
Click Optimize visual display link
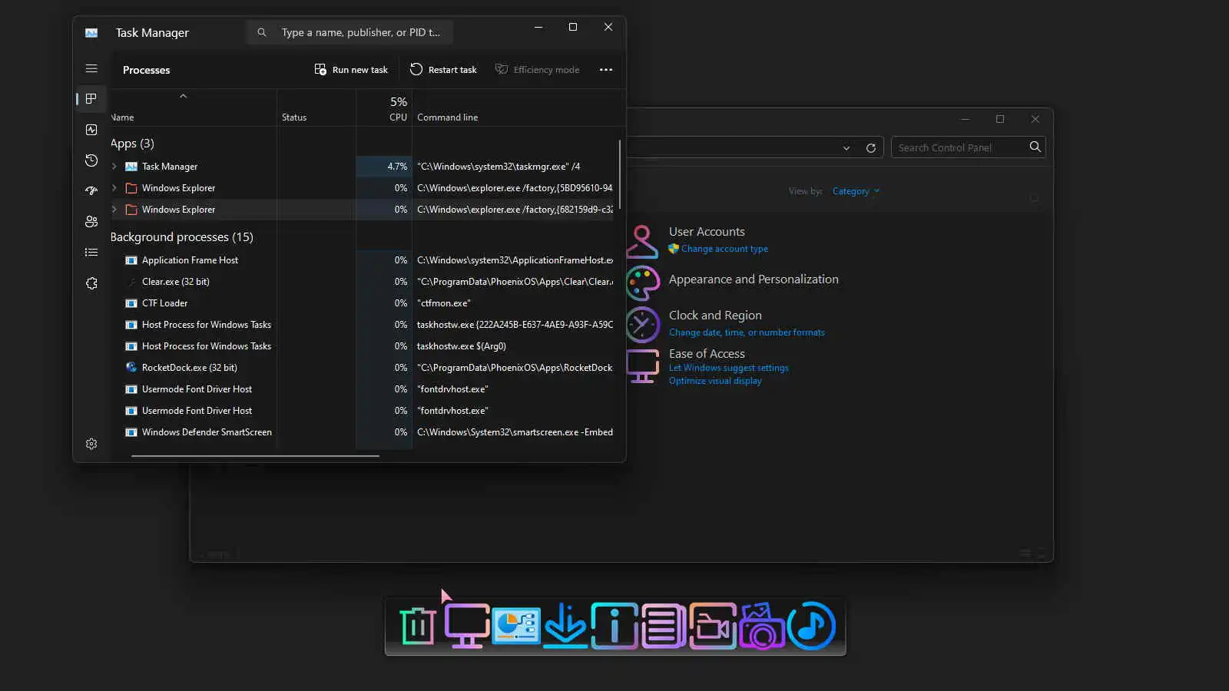(x=715, y=381)
